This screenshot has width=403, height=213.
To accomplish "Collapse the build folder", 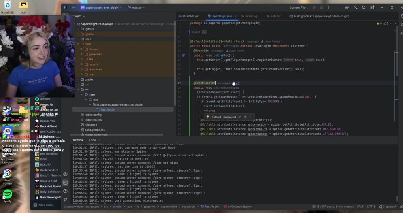I will click(x=78, y=44).
